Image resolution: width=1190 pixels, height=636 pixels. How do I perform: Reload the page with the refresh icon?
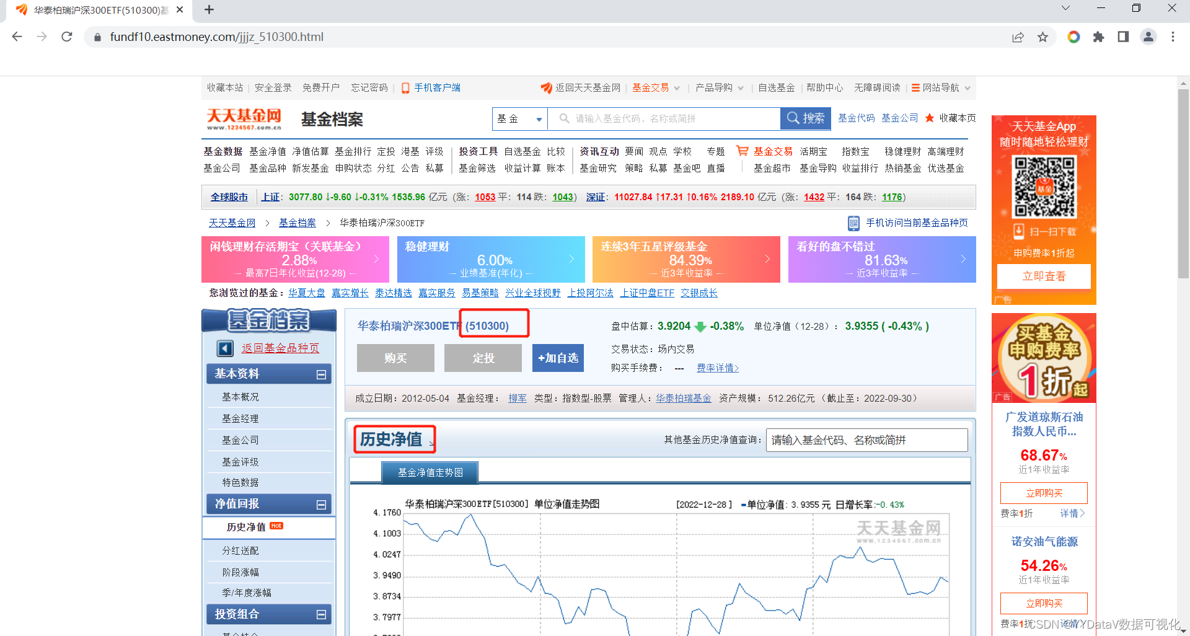click(x=67, y=37)
